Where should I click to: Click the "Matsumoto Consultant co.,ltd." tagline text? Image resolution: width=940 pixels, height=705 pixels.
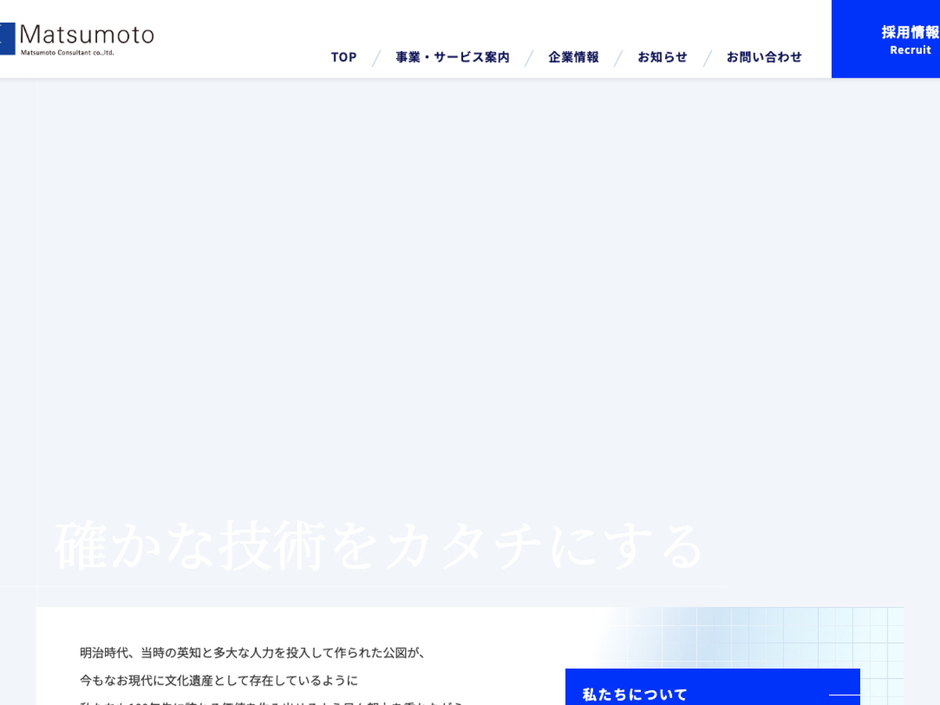click(x=67, y=52)
